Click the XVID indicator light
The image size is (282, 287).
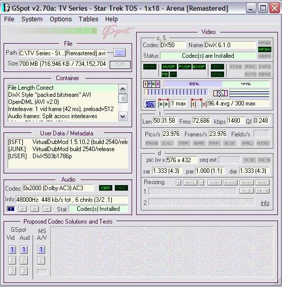click(x=150, y=66)
